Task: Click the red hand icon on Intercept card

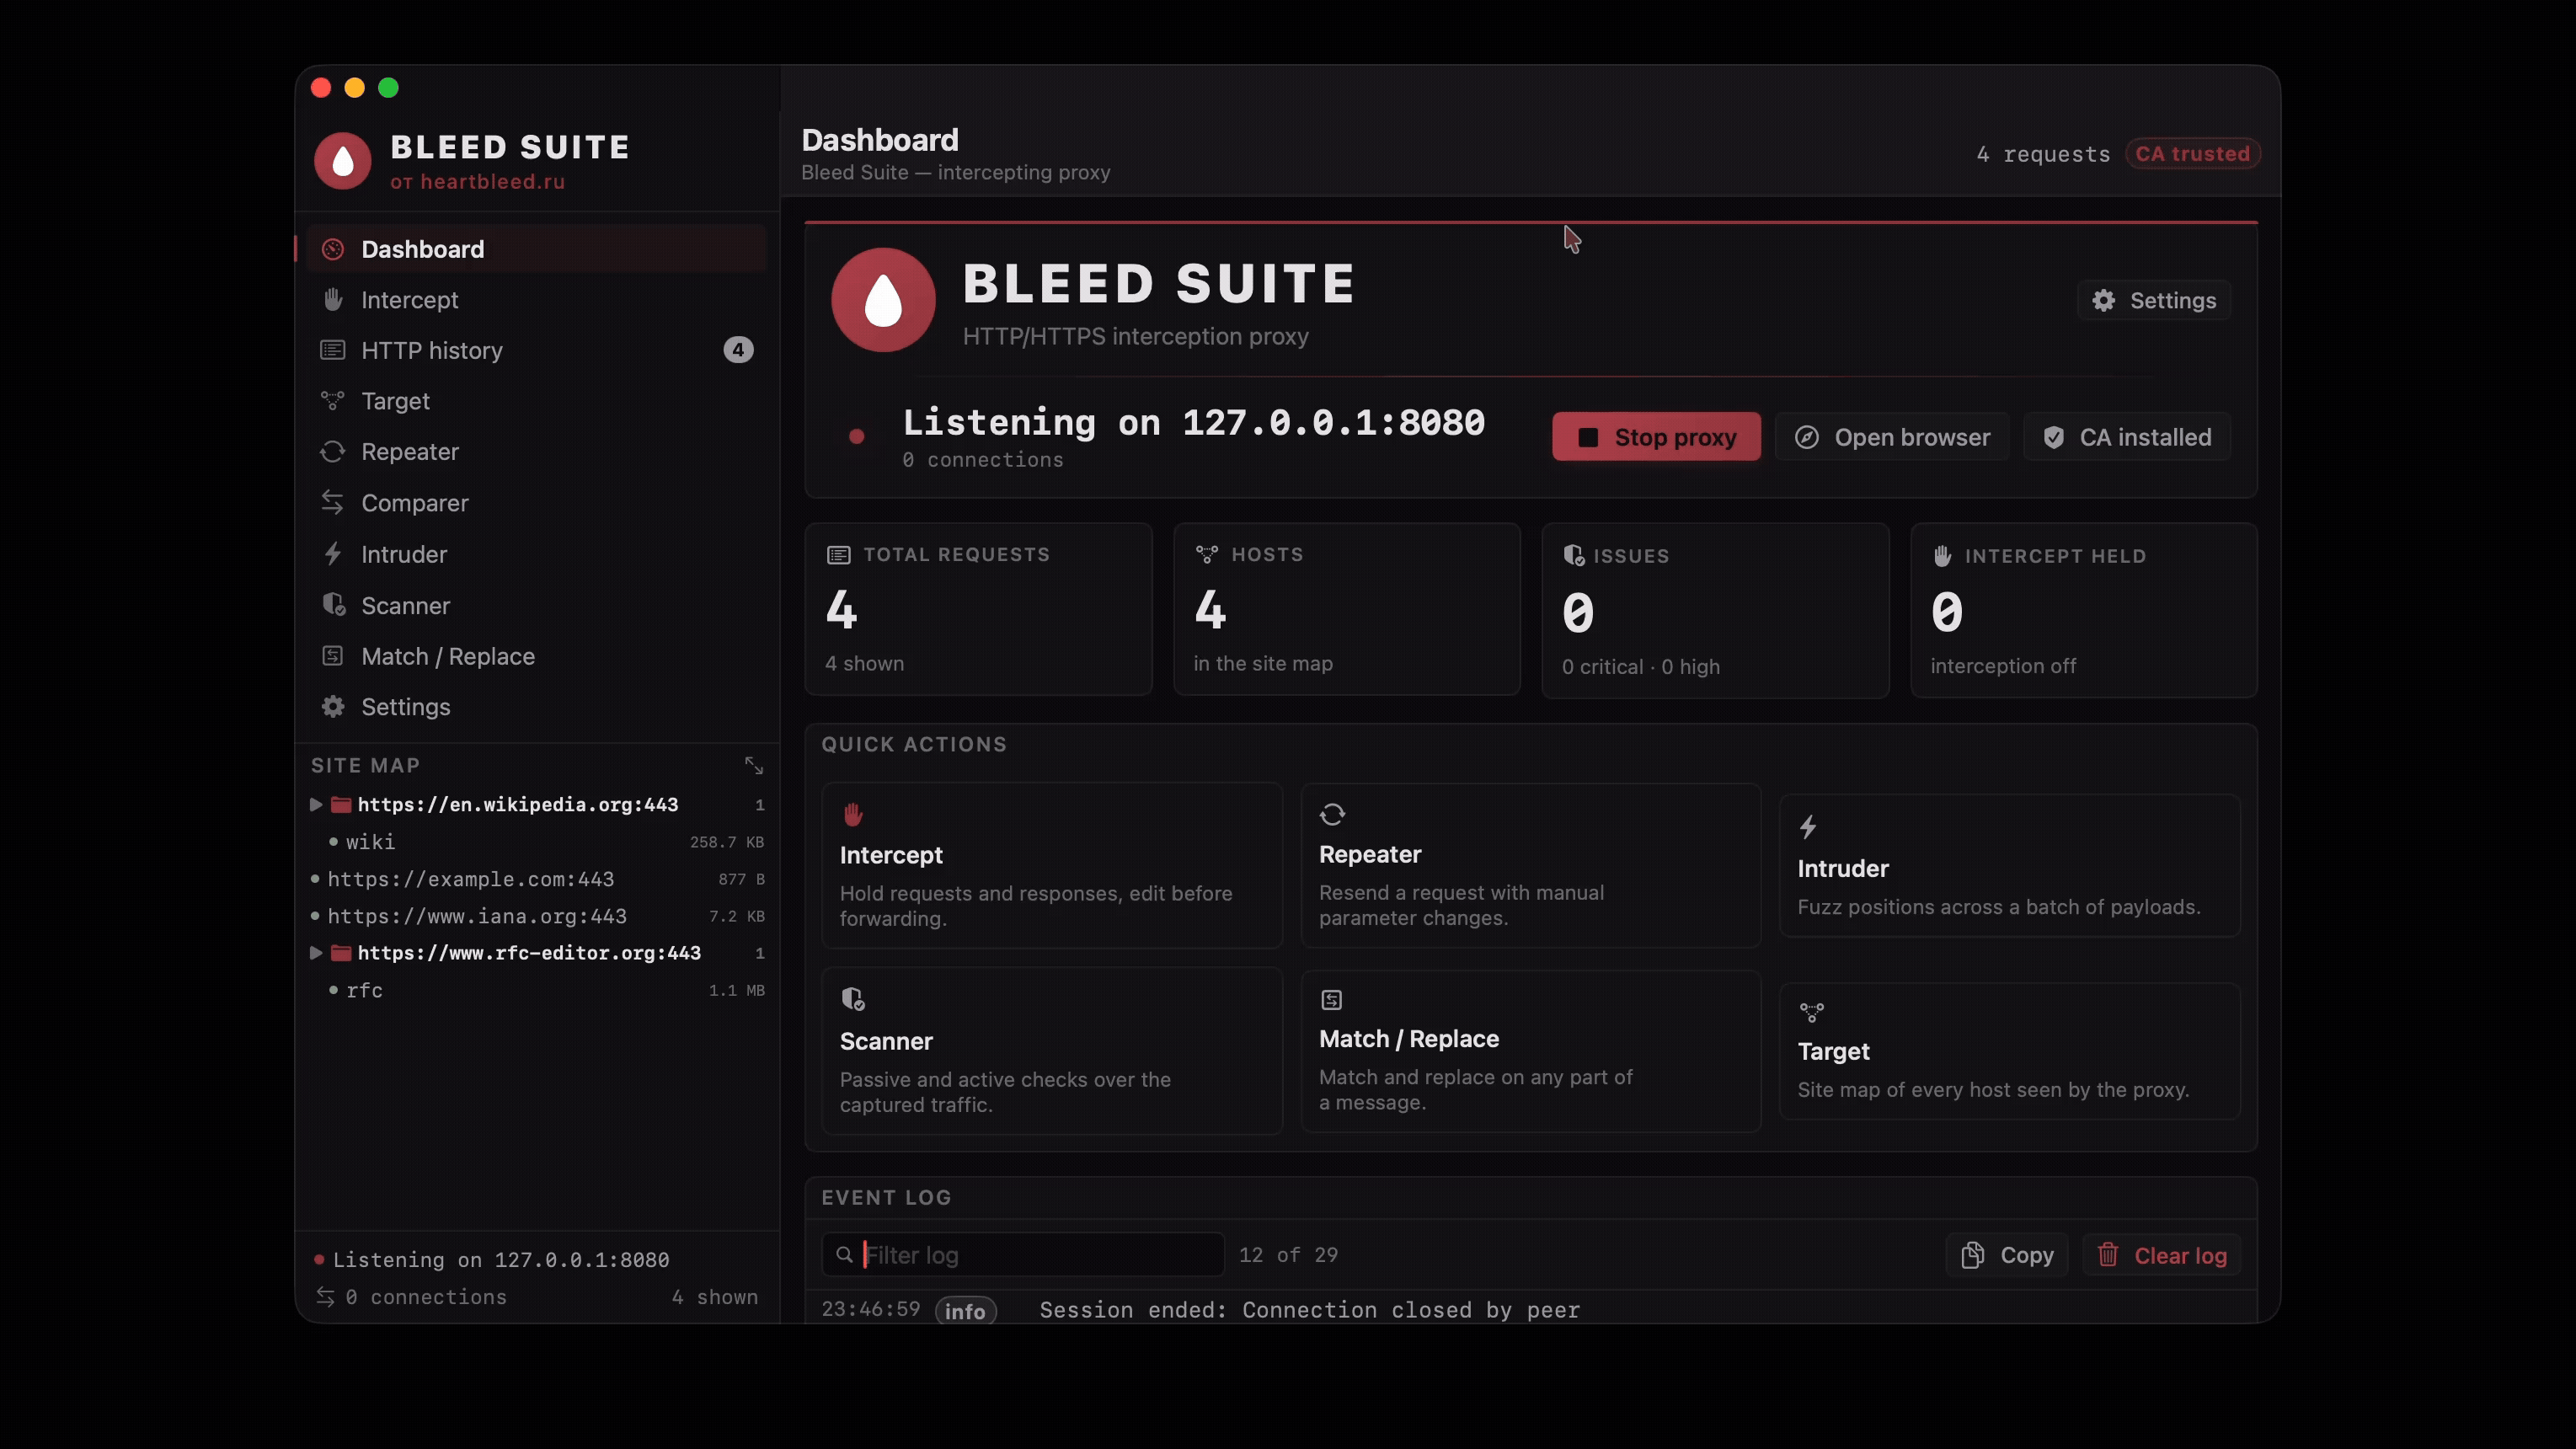Action: point(853,814)
